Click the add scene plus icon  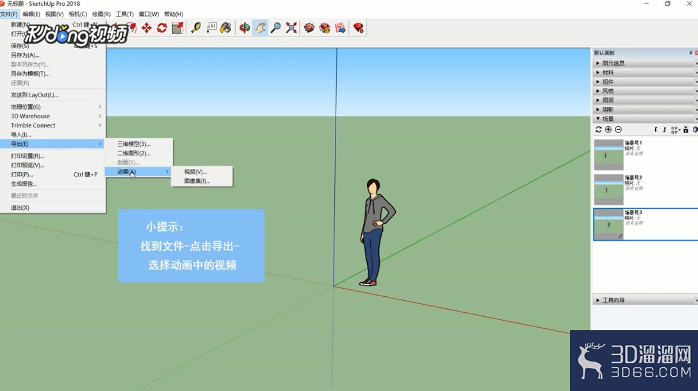point(608,129)
